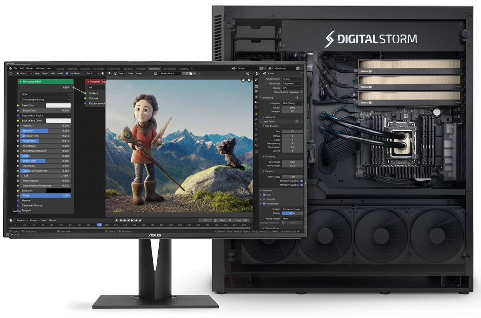Open the Tool tab icon in Properties editor
Screen dimensions: 481x318
[x=256, y=79]
